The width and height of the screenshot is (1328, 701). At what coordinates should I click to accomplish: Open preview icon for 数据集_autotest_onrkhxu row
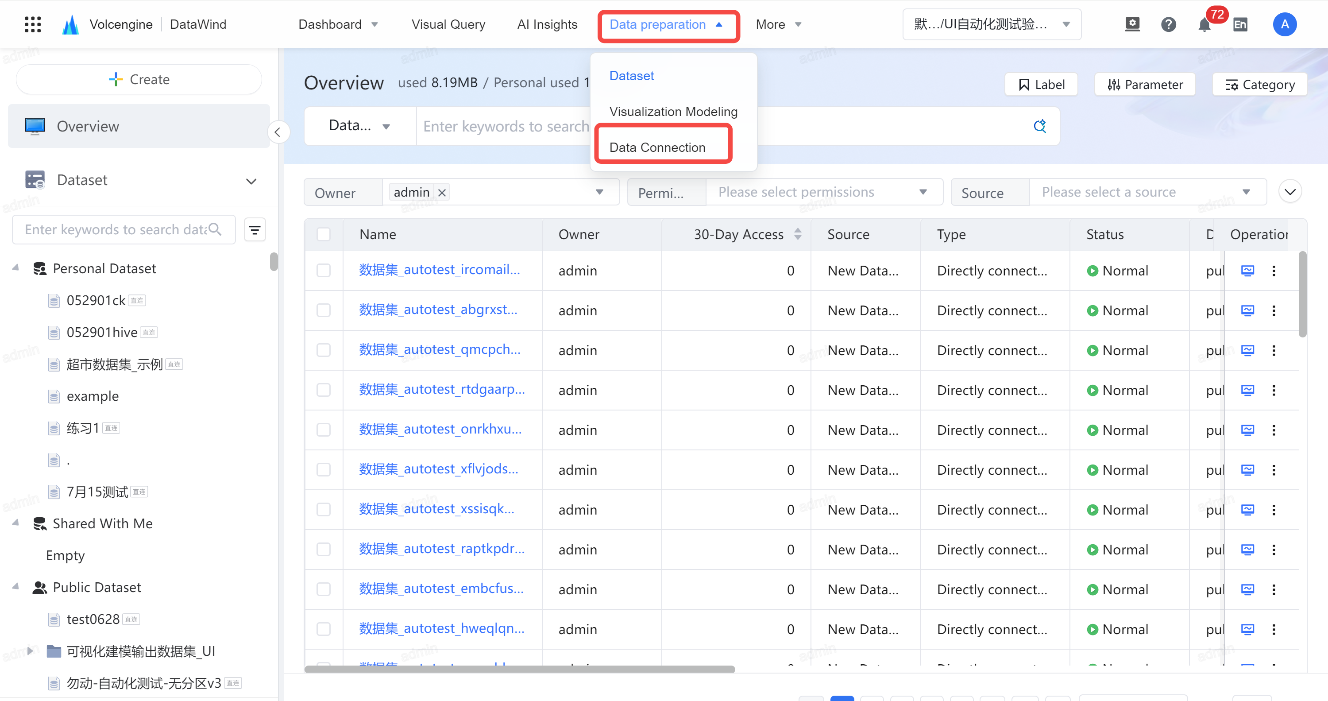tap(1247, 430)
